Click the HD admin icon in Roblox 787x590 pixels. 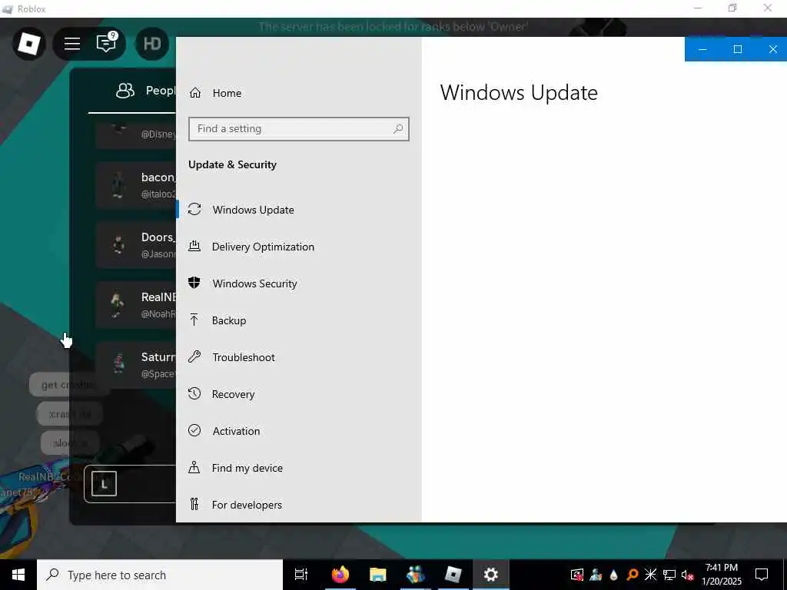(152, 44)
